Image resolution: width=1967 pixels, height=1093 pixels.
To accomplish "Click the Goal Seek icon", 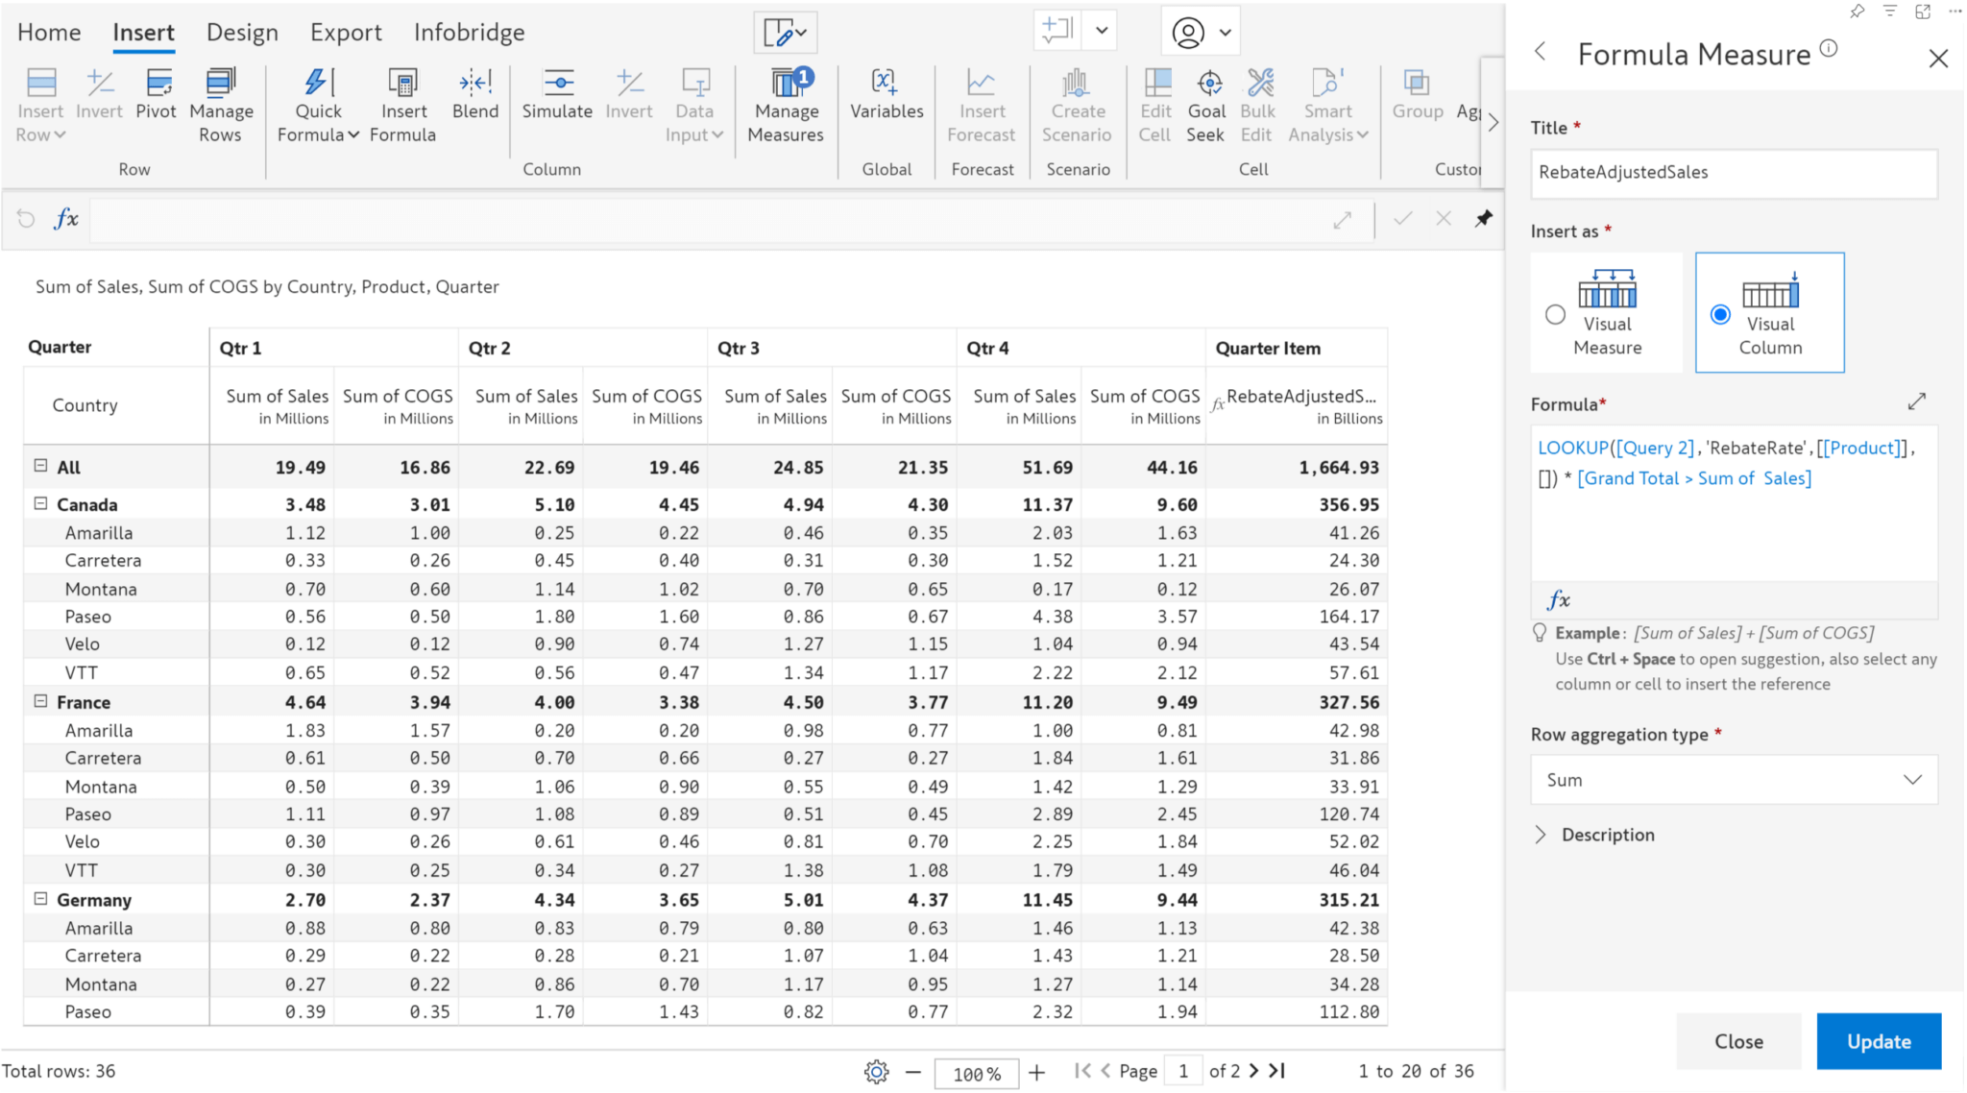I will coord(1209,83).
